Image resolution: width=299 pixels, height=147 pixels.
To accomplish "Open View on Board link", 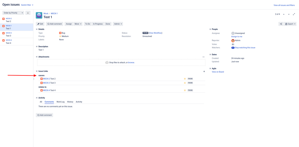I will click(x=218, y=72).
